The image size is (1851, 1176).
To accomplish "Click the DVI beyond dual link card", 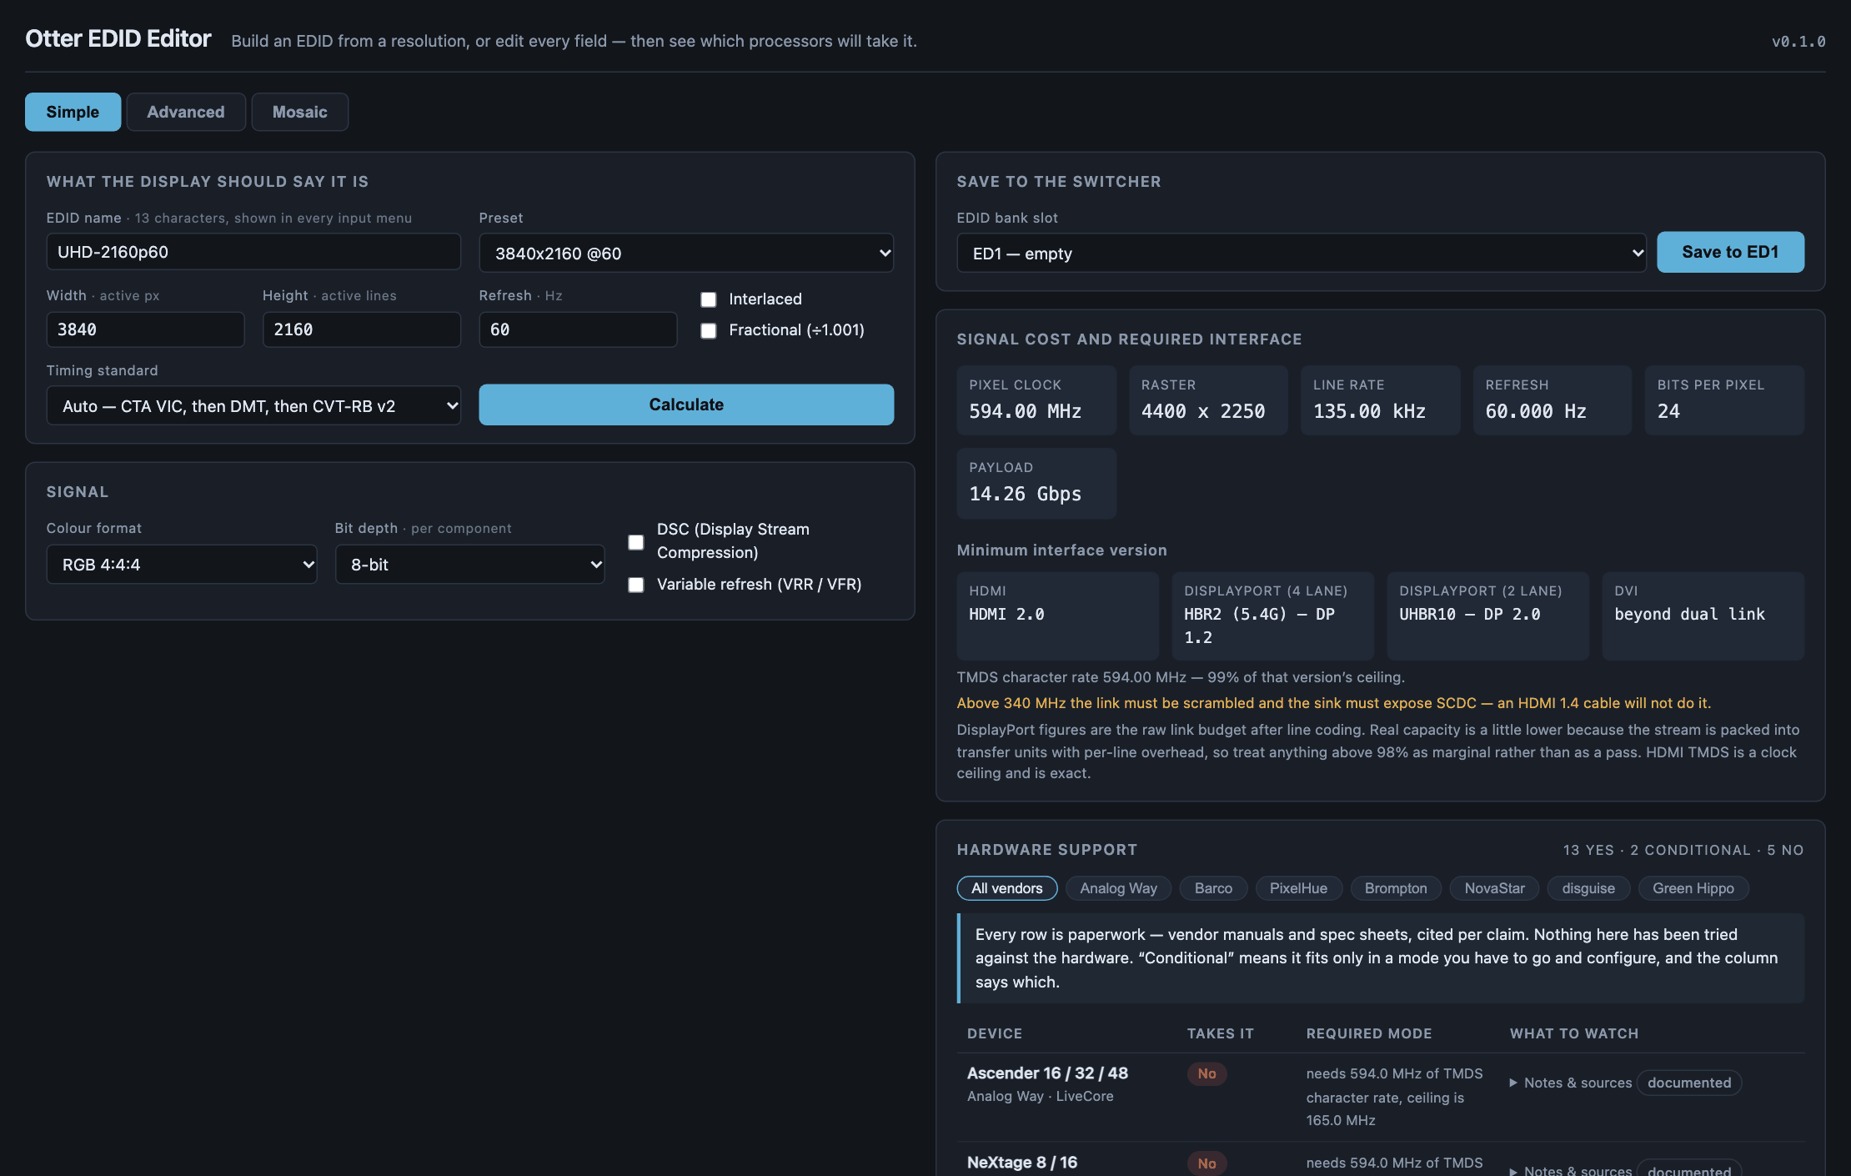I will (x=1703, y=616).
